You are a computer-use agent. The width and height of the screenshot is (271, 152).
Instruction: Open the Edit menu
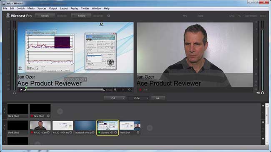point(12,8)
